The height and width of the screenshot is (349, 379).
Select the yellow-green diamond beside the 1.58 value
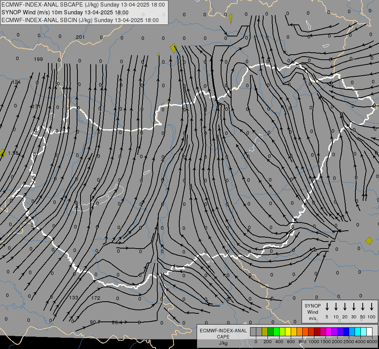point(2,153)
